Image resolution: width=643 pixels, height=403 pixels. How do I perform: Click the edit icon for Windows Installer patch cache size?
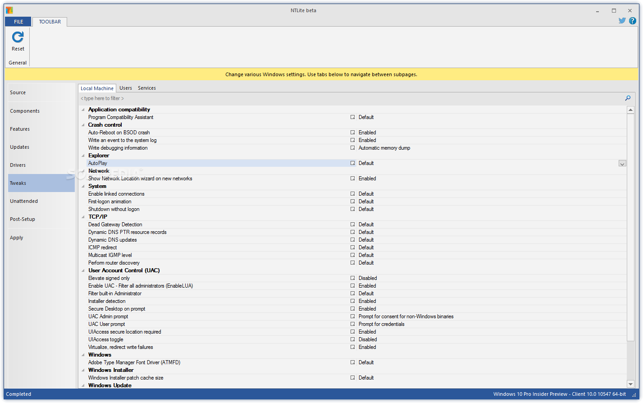(x=353, y=378)
